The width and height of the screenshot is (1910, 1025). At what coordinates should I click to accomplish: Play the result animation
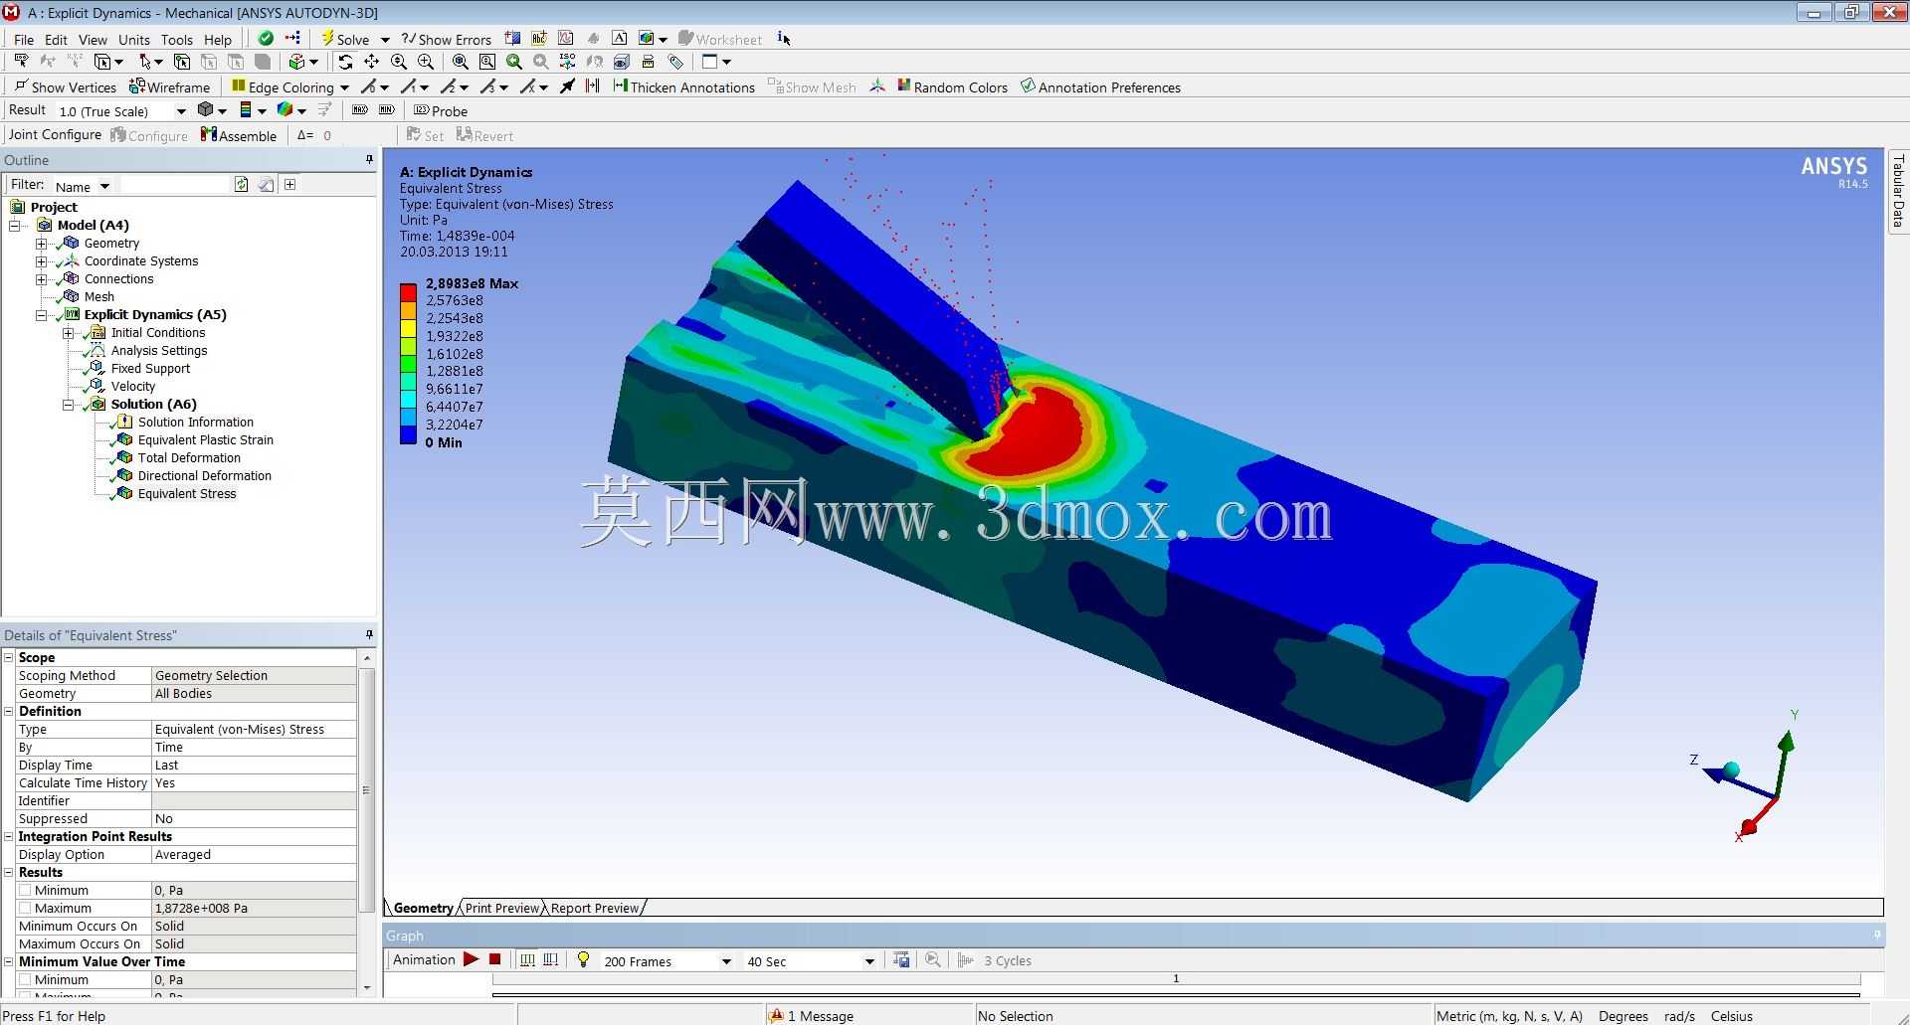(x=471, y=959)
